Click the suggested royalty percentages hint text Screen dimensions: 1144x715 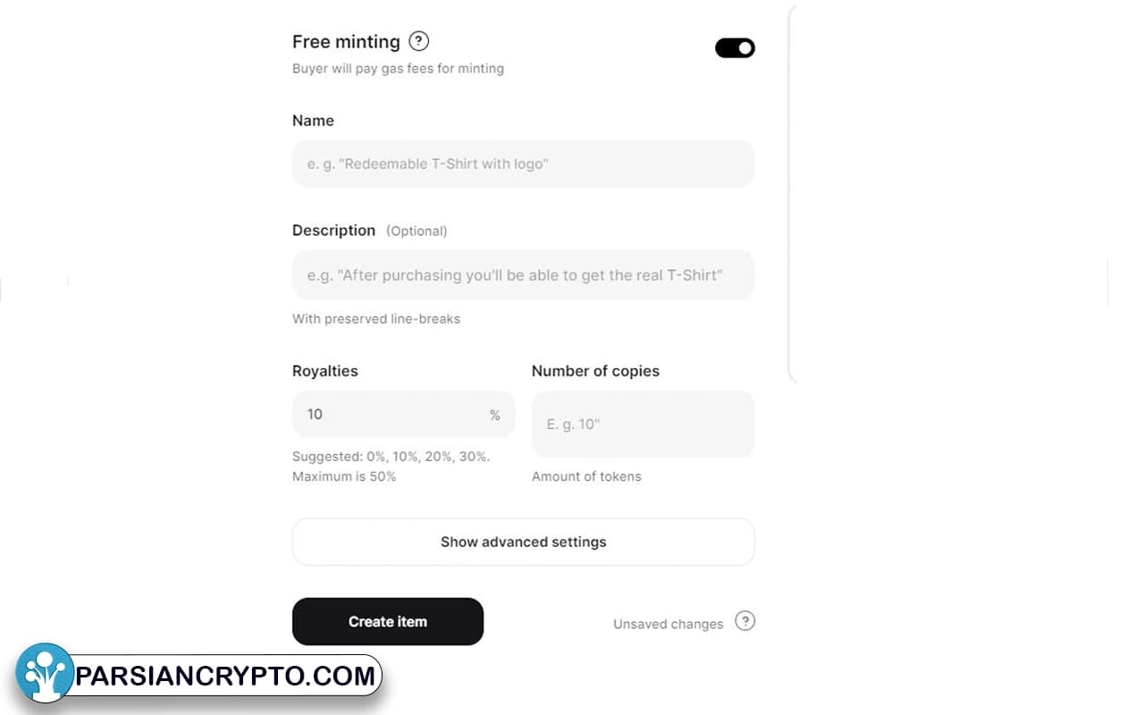(x=391, y=466)
